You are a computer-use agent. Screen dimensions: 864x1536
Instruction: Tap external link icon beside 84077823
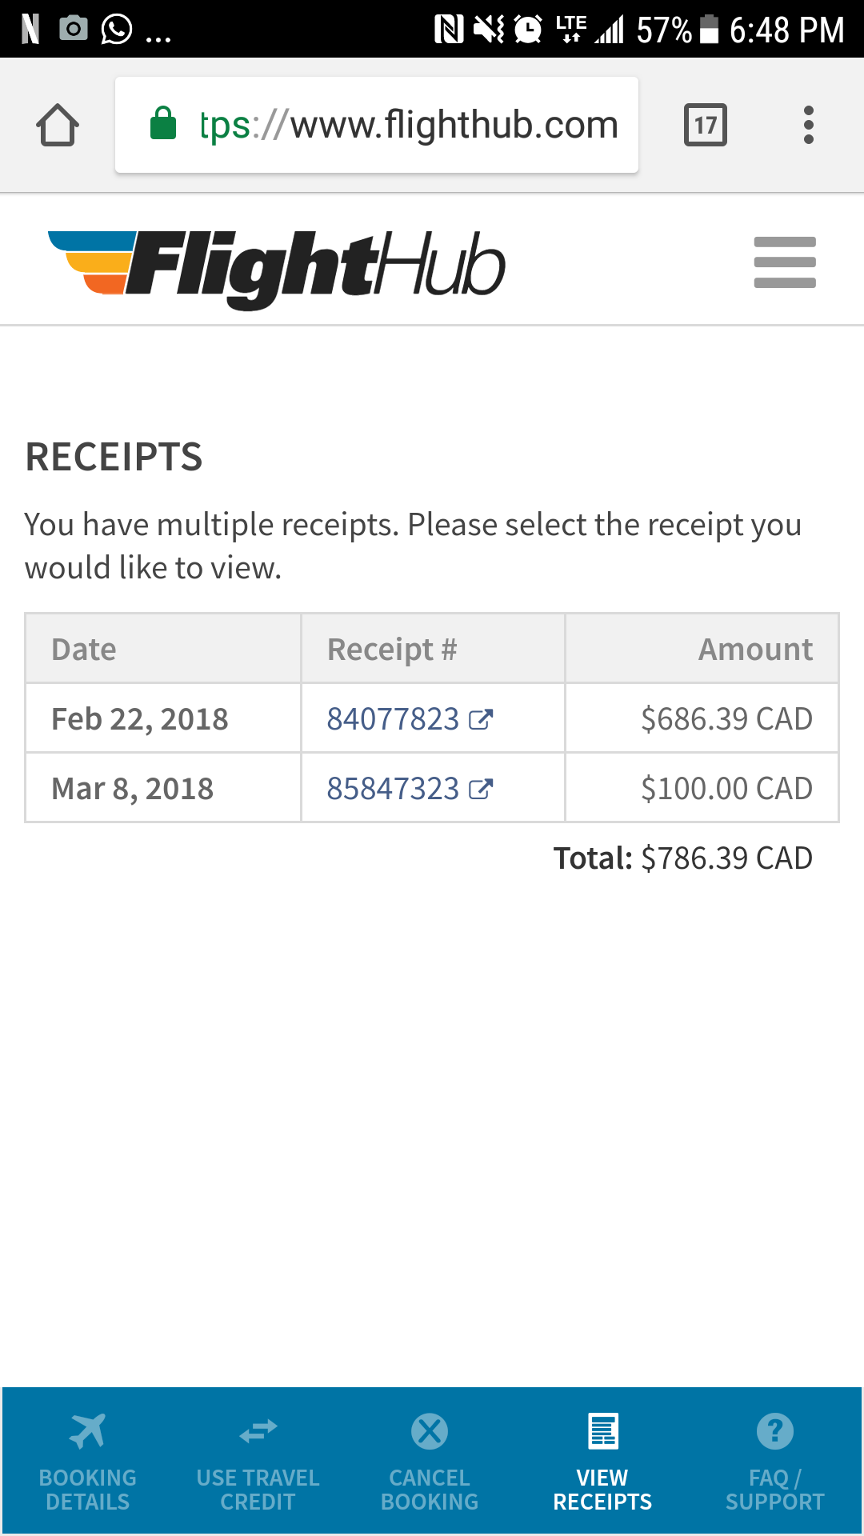click(x=481, y=719)
